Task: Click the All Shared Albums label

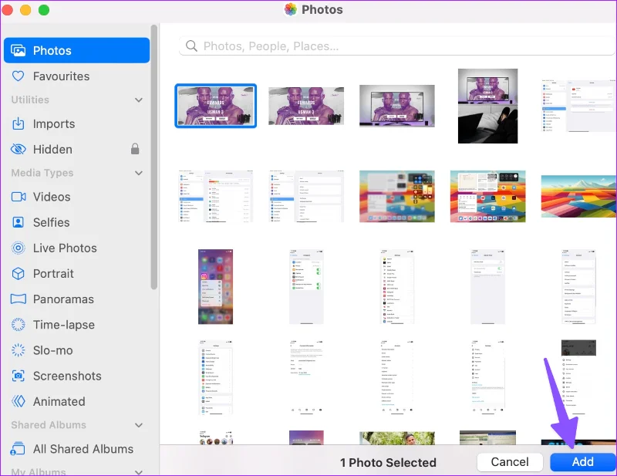Action: [83, 449]
